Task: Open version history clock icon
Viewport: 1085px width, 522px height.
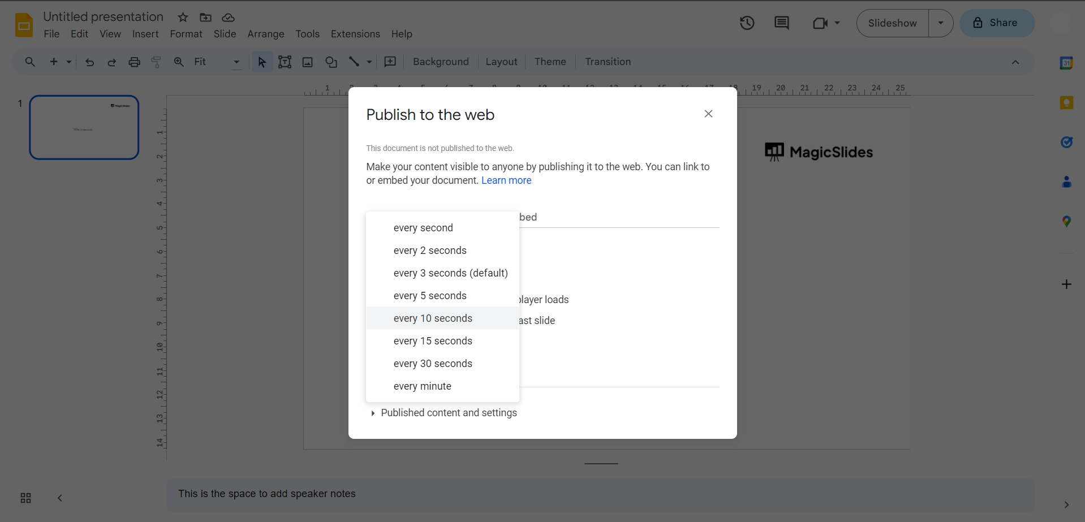Action: pyautogui.click(x=747, y=23)
